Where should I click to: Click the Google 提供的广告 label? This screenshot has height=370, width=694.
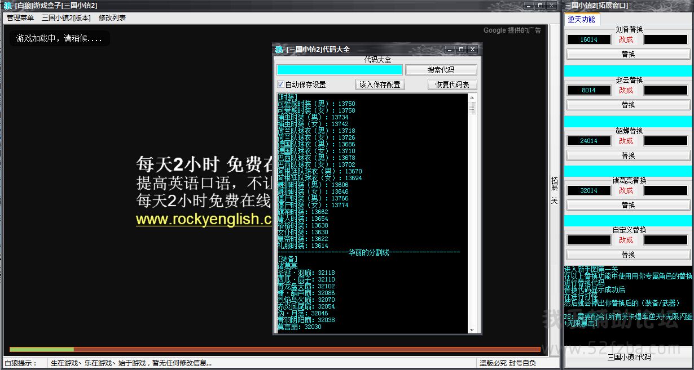click(512, 30)
